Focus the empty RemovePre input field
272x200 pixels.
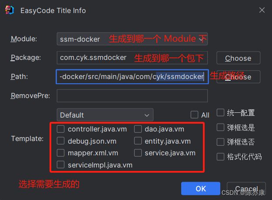pos(132,95)
